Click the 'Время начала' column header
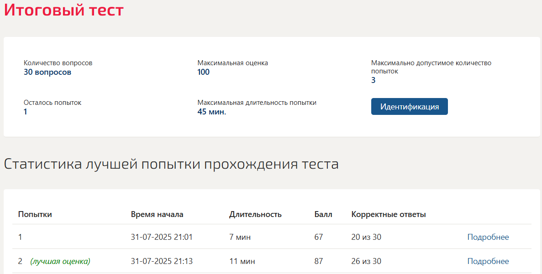Viewport: 542px width, 274px height. 157,214
